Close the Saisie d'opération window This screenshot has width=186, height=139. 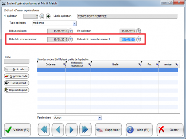point(179,3)
